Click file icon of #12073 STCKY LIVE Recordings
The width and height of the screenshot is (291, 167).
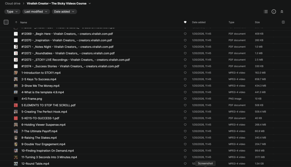tap(16, 60)
